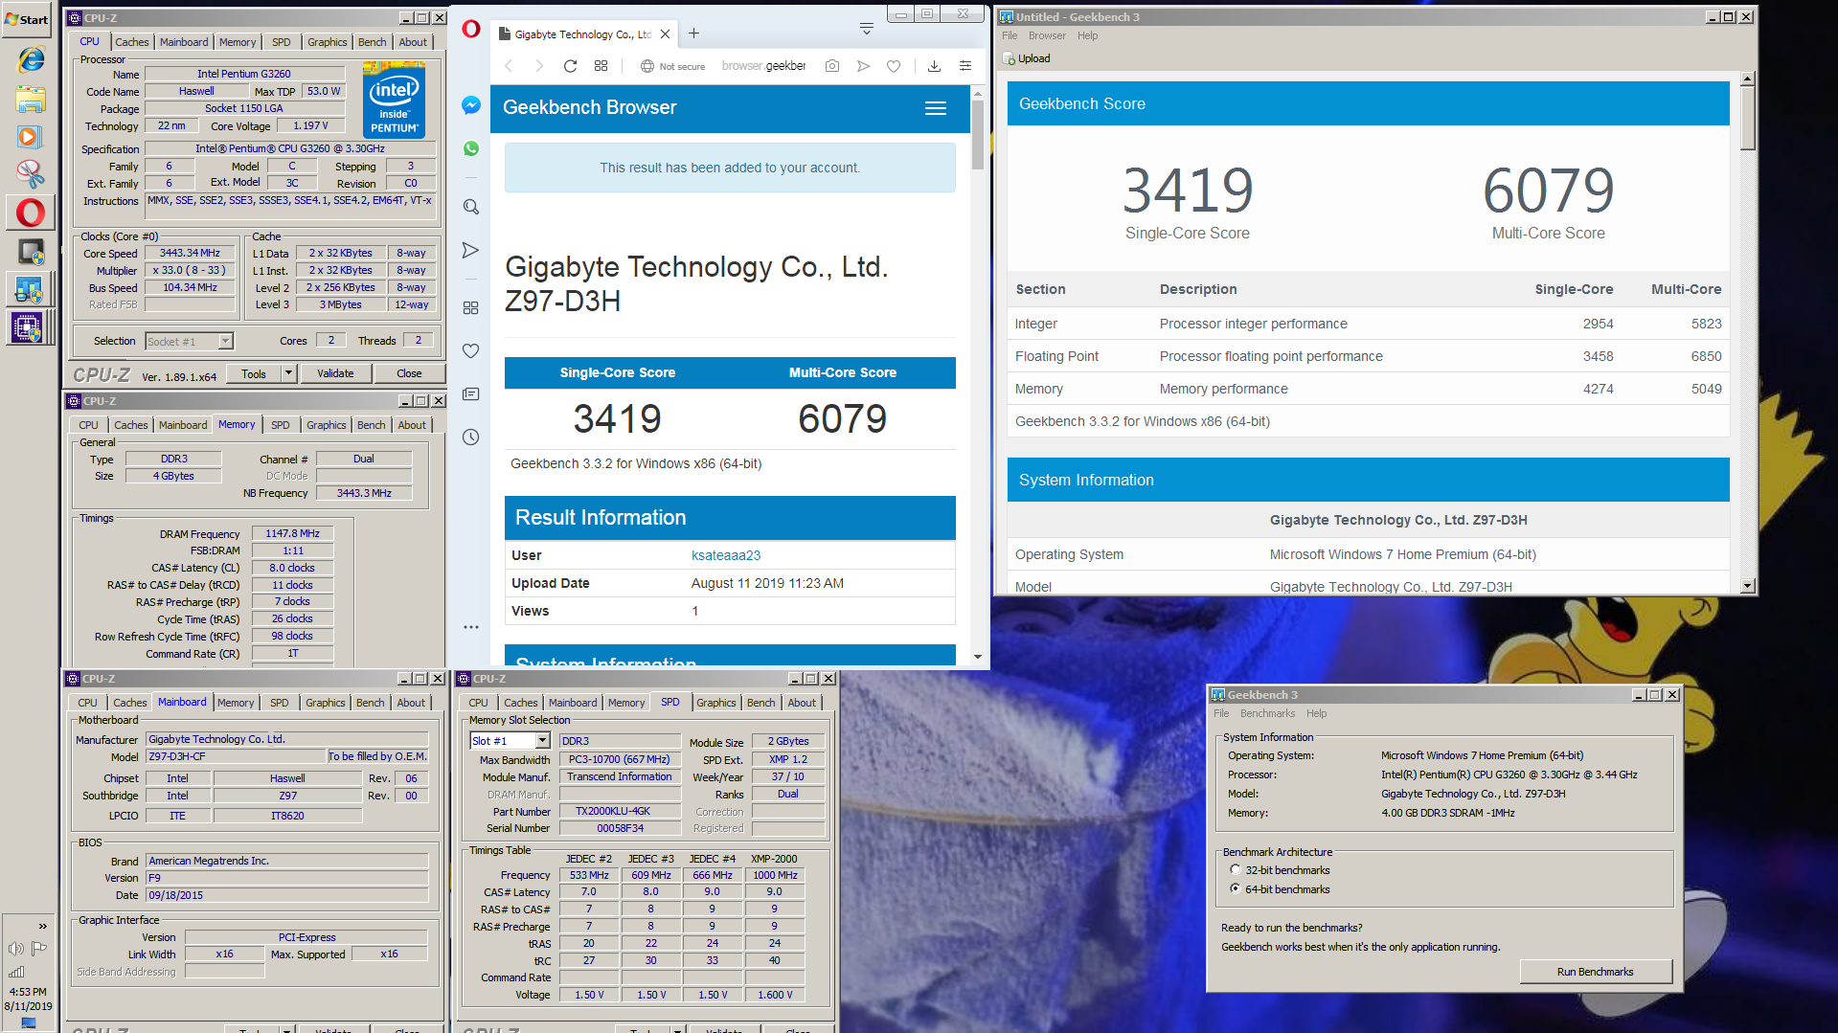1838x1033 pixels.
Task: Open Opera easy setup icon
Action: [965, 66]
